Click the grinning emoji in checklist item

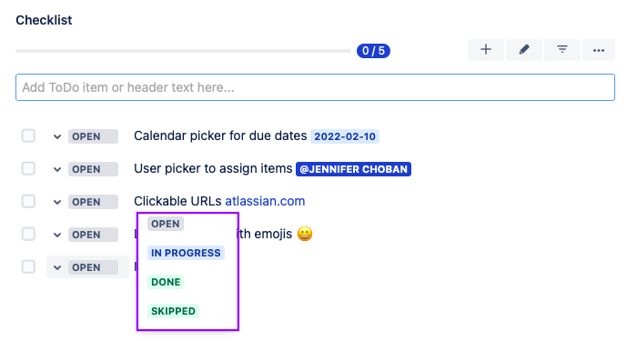(305, 234)
